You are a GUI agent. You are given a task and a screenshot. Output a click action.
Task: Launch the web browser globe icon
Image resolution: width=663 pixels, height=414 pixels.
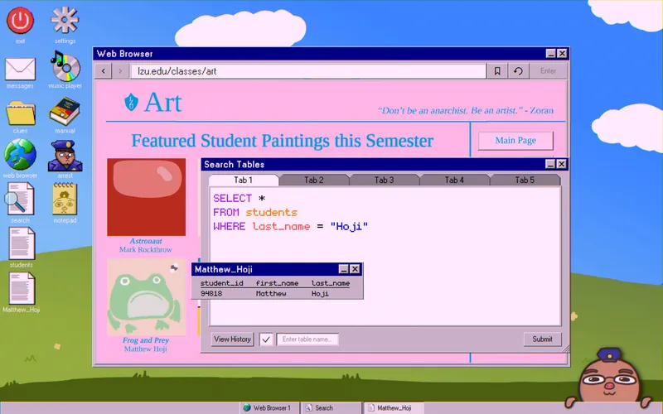click(20, 155)
